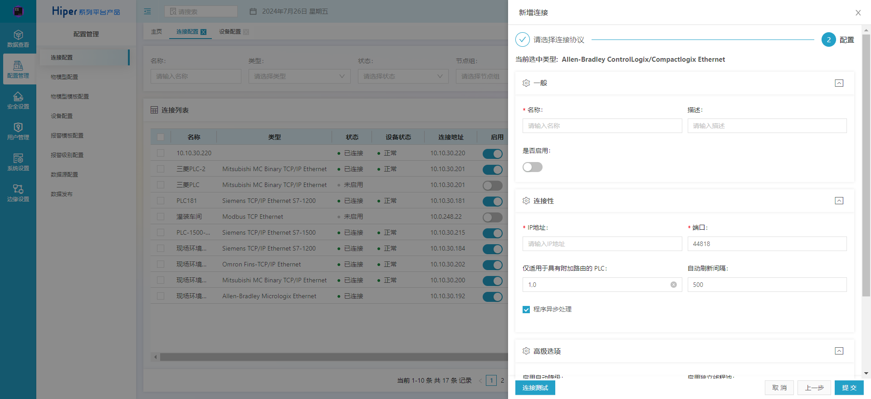Click the IP地址 input field
Viewport: 871px width, 399px height.
click(x=602, y=244)
